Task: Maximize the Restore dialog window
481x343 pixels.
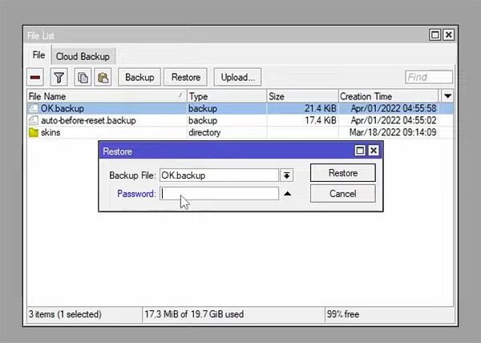Action: (x=360, y=151)
